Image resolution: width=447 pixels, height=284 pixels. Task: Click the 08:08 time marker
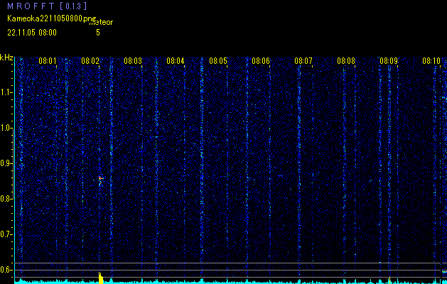[x=346, y=61]
